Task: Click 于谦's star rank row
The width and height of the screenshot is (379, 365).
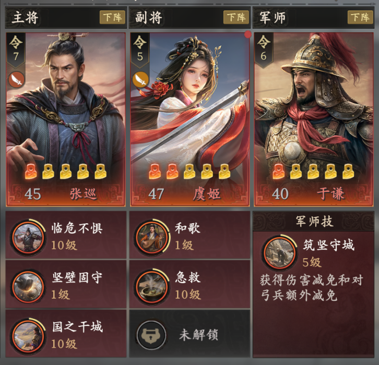Action: coord(314,171)
